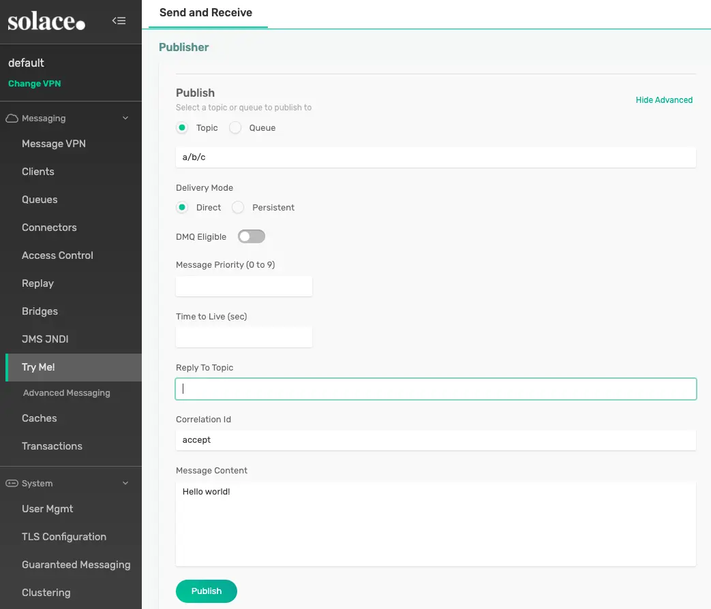Navigate to Clients in the sidebar
711x609 pixels.
coord(37,171)
